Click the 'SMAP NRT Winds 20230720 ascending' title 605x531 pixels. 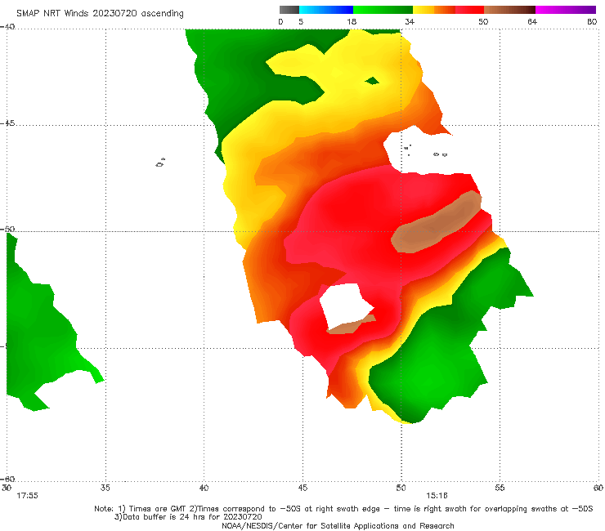[100, 14]
